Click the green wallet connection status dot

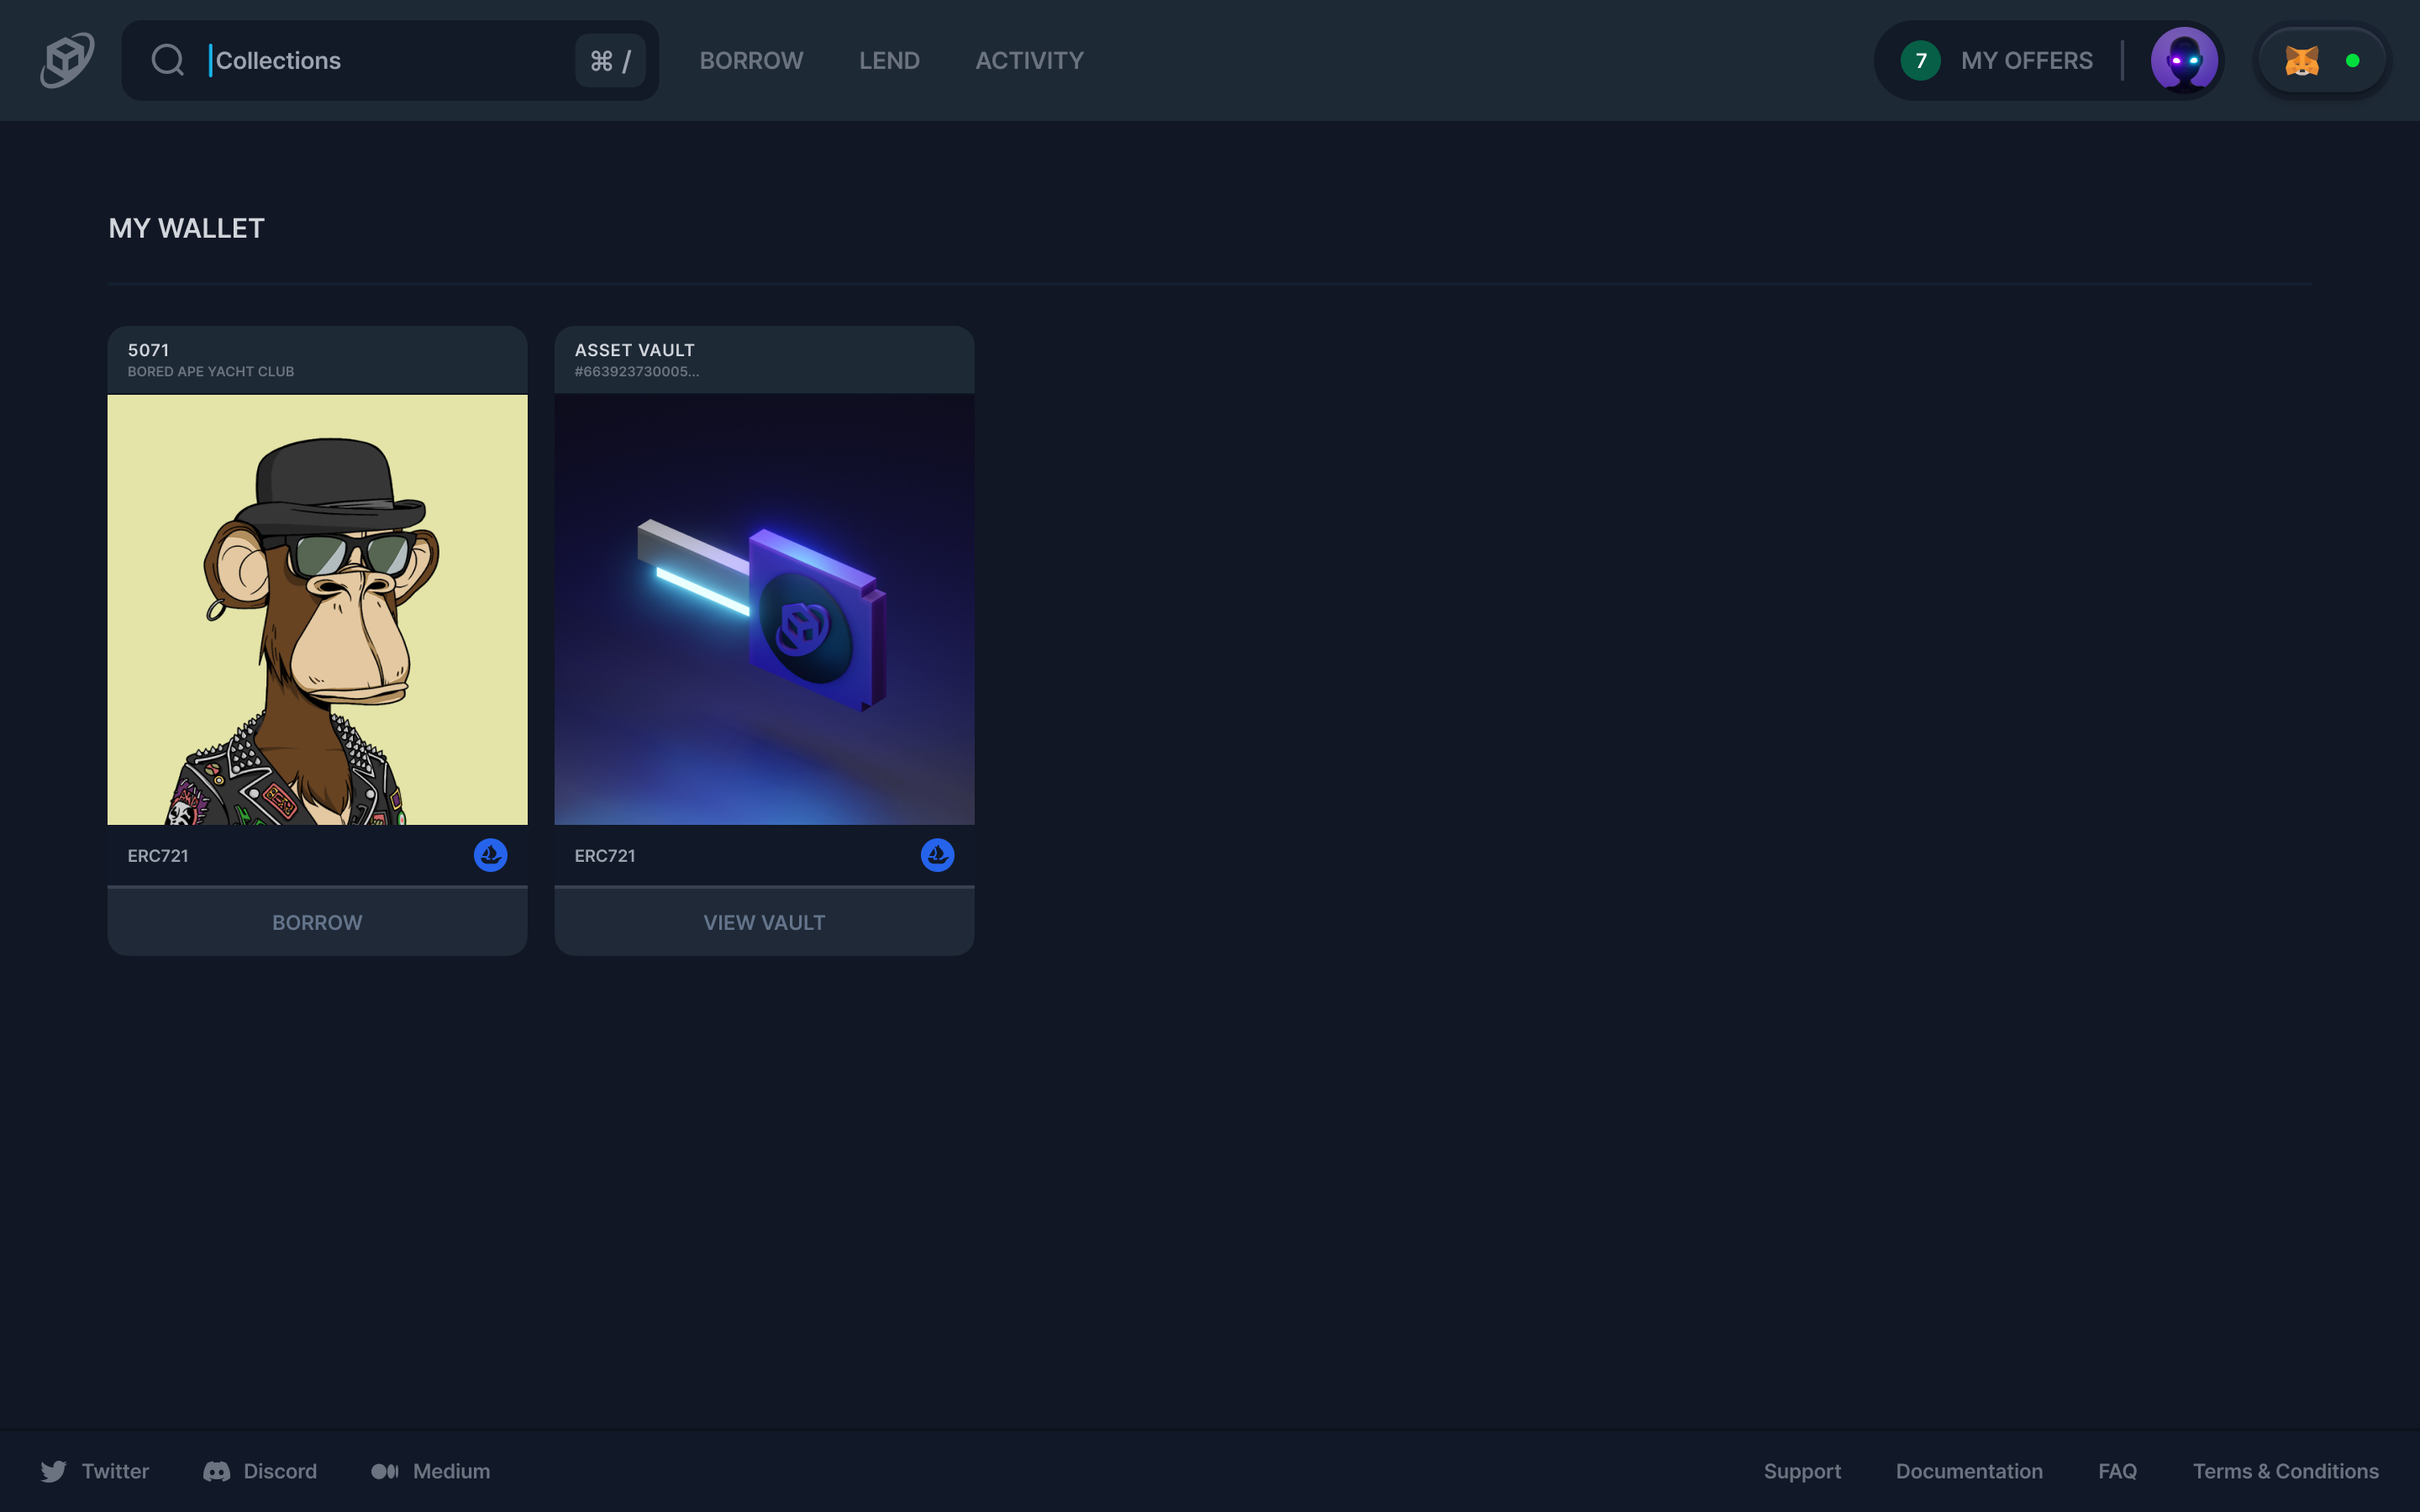(x=2352, y=61)
